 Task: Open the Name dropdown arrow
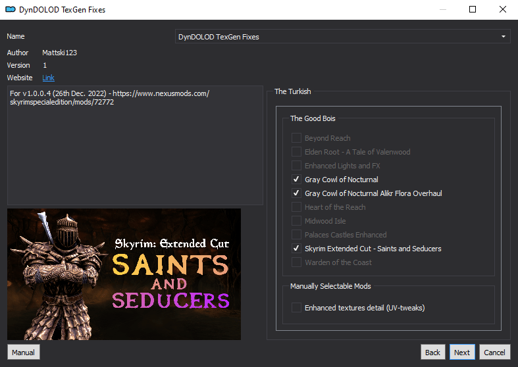503,37
